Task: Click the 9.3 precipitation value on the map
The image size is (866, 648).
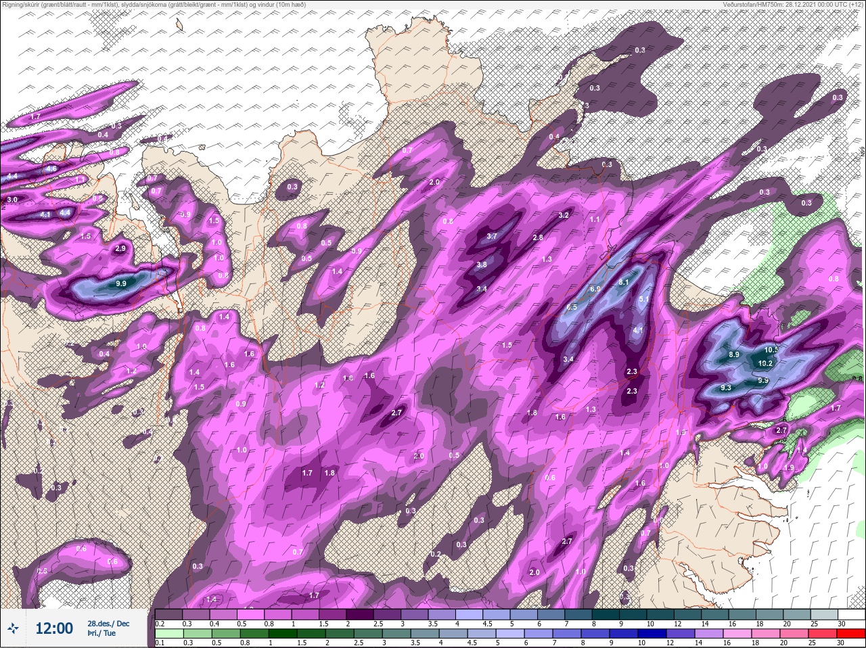Action: 726,388
